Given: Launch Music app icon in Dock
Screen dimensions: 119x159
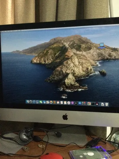Looking at the screenshot, I should (69, 103).
